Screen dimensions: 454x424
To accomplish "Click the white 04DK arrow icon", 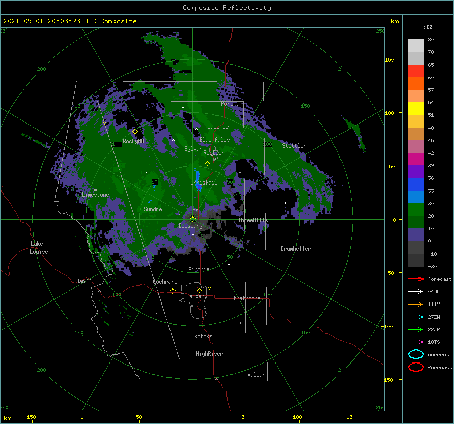I will pos(416,291).
